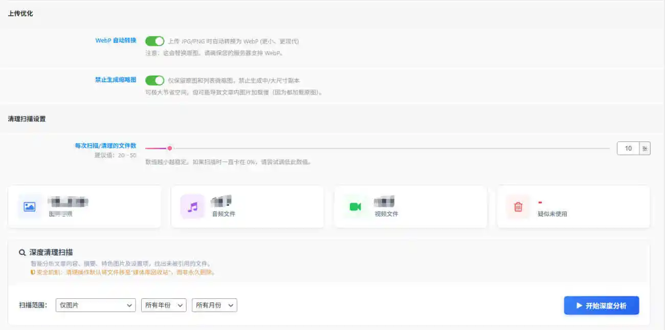The image size is (665, 330).
Task: Click the 清理扫描设置 section header
Action: [x=27, y=118]
